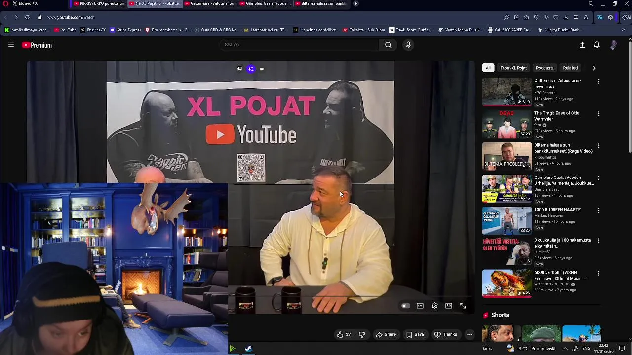
Task: Dislike the video with thumbs down
Action: (x=362, y=334)
